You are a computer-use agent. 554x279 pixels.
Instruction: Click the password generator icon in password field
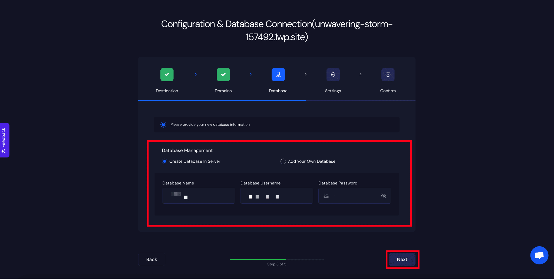pyautogui.click(x=326, y=196)
